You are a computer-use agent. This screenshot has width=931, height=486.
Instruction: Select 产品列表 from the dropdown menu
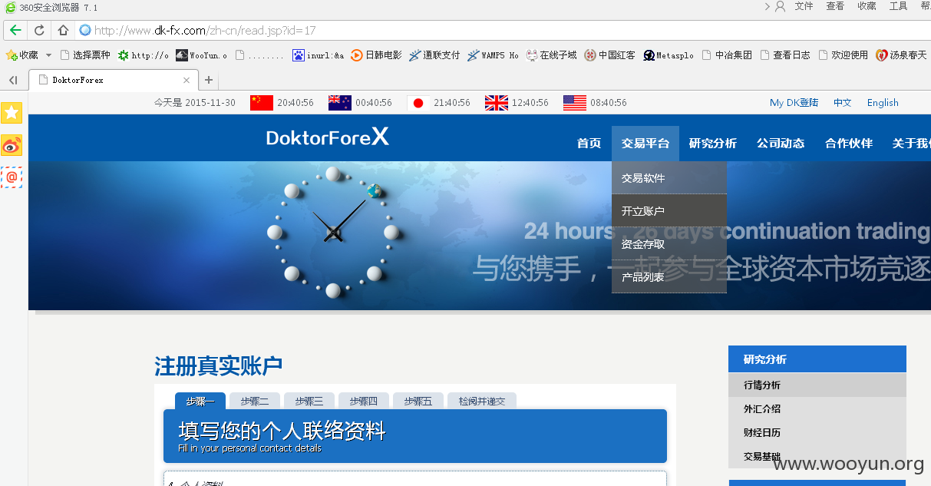669,276
